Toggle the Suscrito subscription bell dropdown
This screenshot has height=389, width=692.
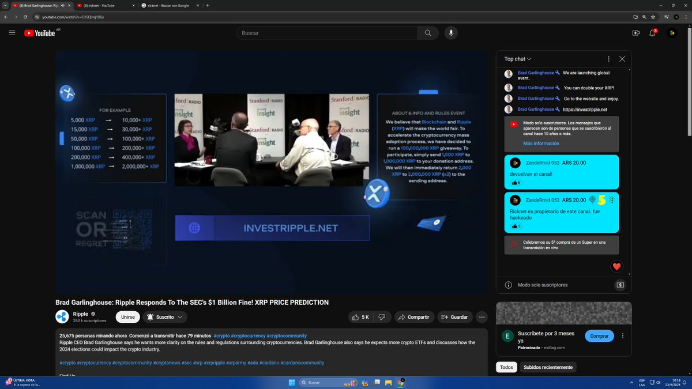point(165,317)
